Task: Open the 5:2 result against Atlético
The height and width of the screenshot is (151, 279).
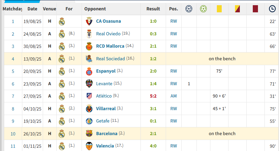Action: [153, 96]
